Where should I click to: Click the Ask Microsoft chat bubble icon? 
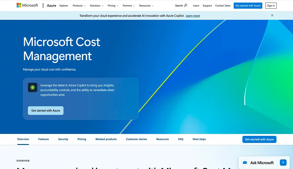[x=245, y=163]
